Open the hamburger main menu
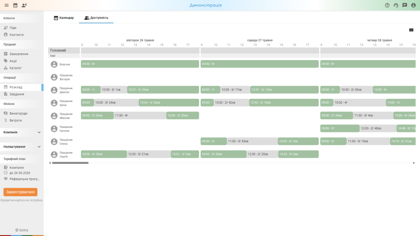This screenshot has height=236, width=420. (7, 5)
